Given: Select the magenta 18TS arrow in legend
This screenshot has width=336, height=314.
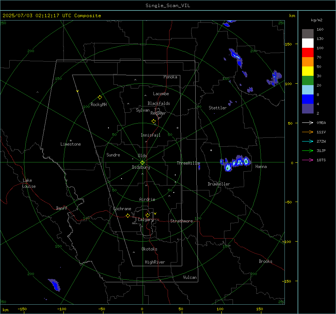Looking at the screenshot, I should (x=308, y=160).
